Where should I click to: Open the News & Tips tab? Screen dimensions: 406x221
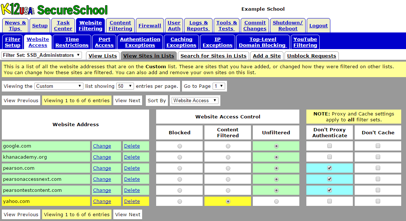coord(15,25)
